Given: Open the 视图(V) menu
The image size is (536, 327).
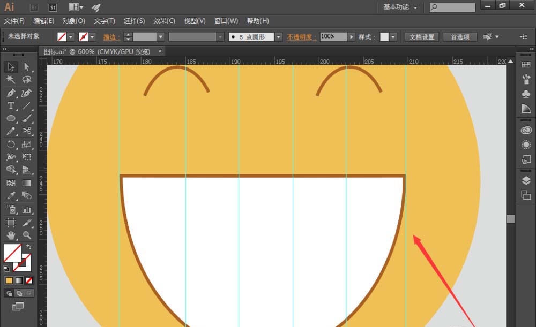Looking at the screenshot, I should click(x=195, y=21).
